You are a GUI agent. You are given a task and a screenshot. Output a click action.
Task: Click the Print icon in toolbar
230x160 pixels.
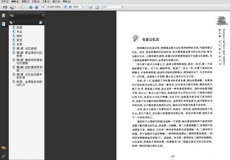click(x=5, y=7)
